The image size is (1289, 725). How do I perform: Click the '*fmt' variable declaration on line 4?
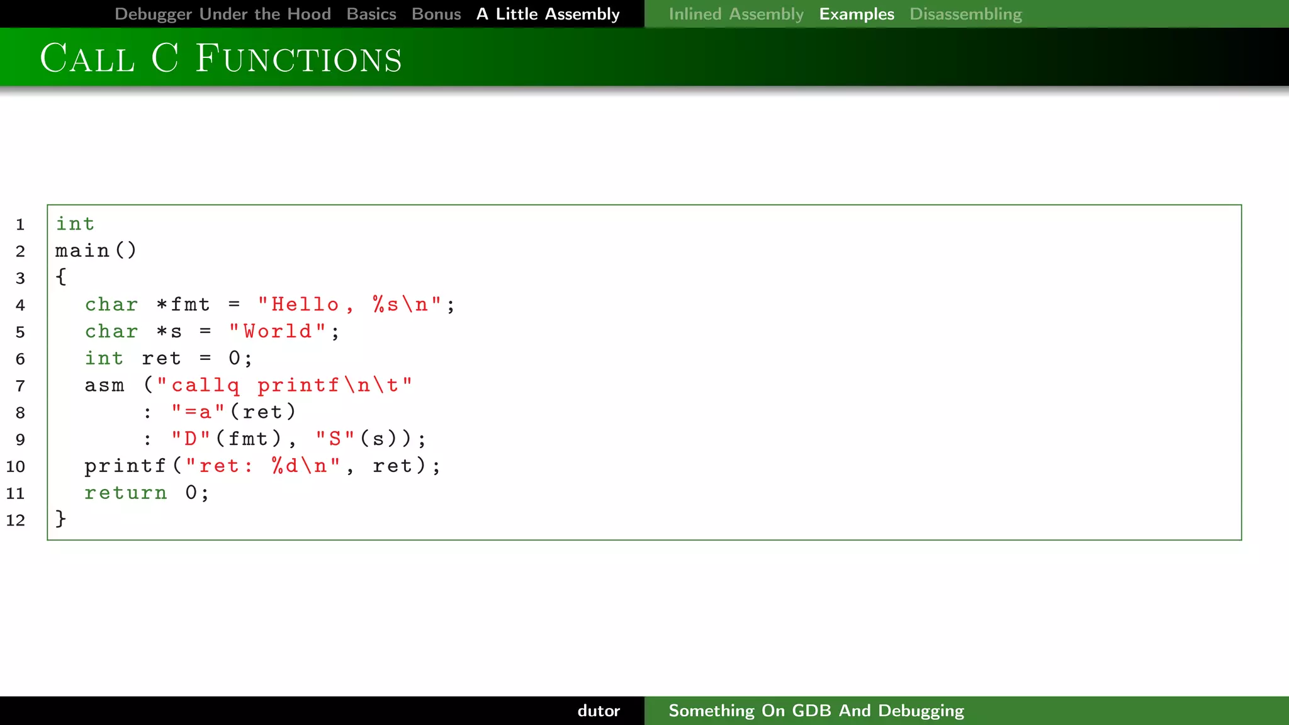tap(183, 304)
